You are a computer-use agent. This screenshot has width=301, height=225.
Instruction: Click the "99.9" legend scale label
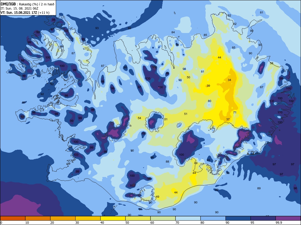[278, 223]
